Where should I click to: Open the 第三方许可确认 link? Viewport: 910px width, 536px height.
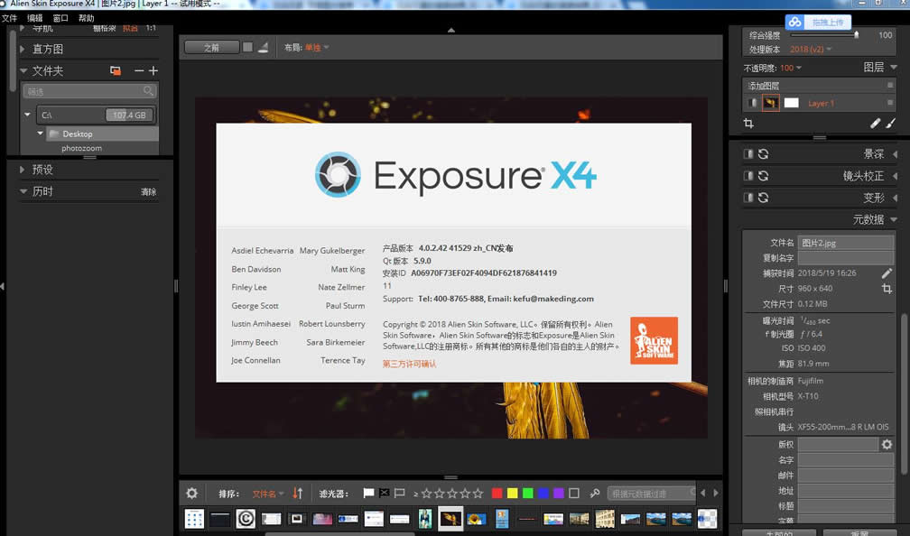click(x=409, y=364)
